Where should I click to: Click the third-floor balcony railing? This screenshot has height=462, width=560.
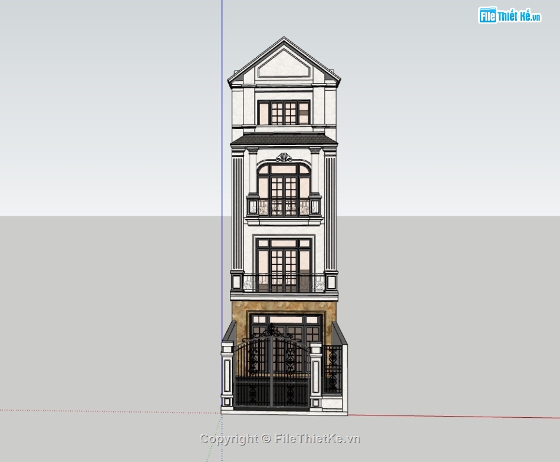[284, 207]
